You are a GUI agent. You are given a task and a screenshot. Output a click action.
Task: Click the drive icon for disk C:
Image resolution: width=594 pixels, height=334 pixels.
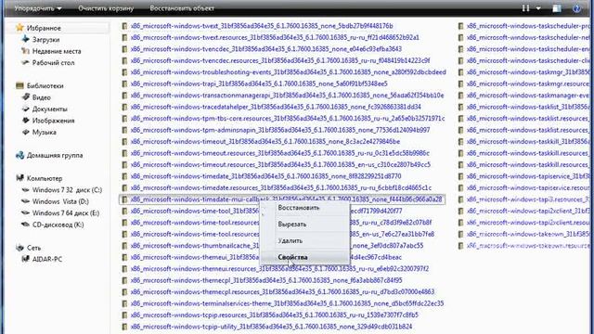pyautogui.click(x=25, y=189)
